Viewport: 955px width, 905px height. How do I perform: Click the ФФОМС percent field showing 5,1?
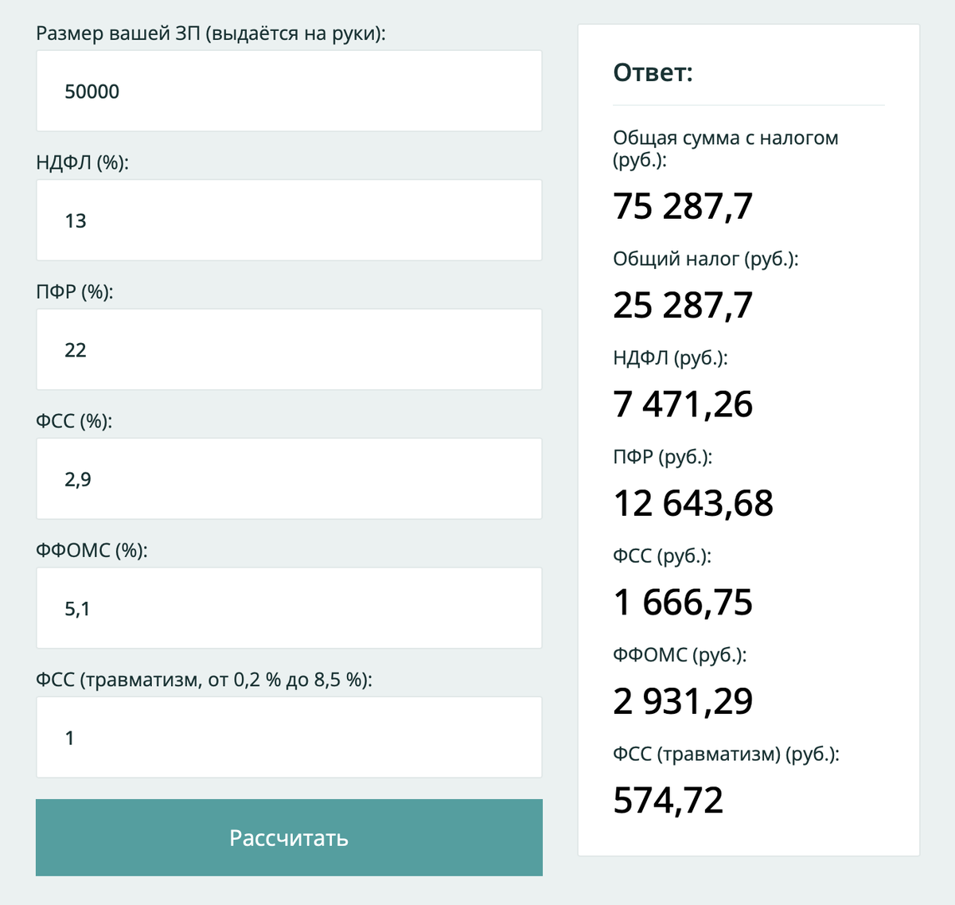289,608
